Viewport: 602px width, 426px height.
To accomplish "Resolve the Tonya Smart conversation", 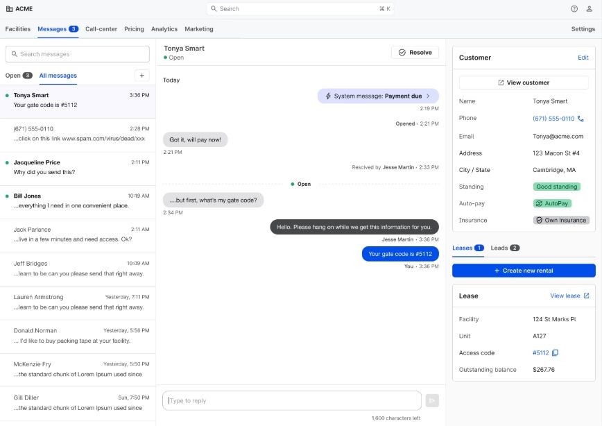I will 415,52.
